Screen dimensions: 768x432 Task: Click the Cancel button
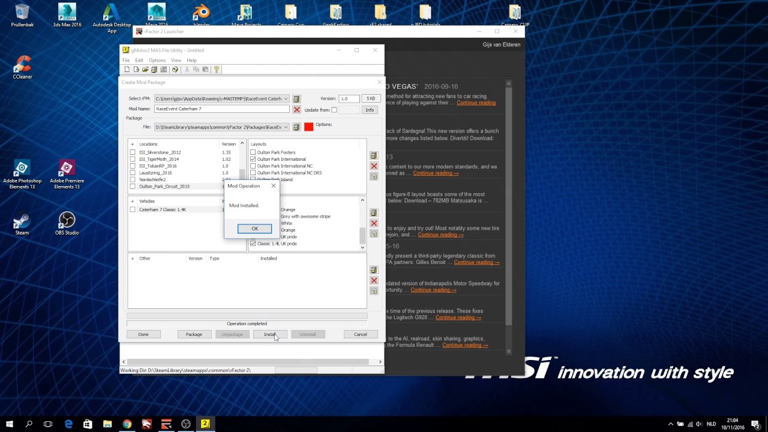click(361, 334)
